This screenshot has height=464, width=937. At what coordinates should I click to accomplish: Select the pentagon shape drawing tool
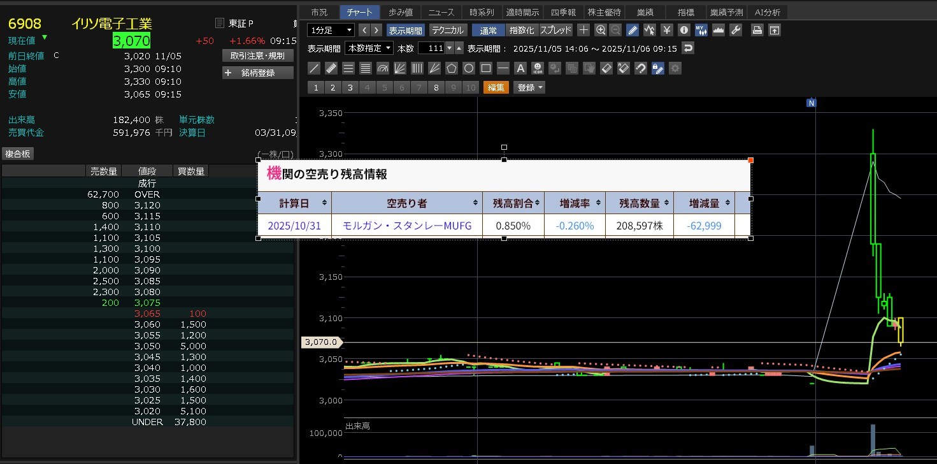coord(452,68)
